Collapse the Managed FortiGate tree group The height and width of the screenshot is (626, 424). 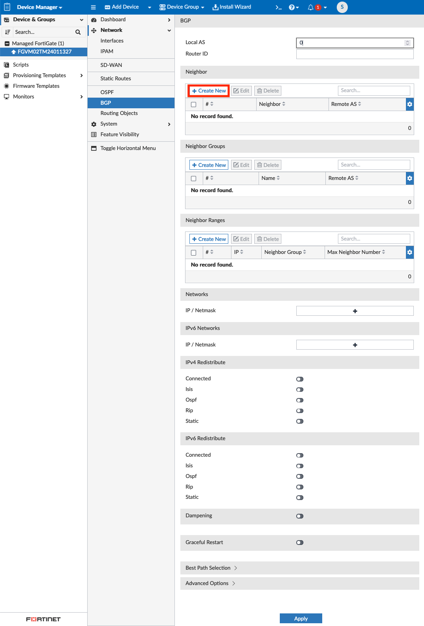point(7,44)
